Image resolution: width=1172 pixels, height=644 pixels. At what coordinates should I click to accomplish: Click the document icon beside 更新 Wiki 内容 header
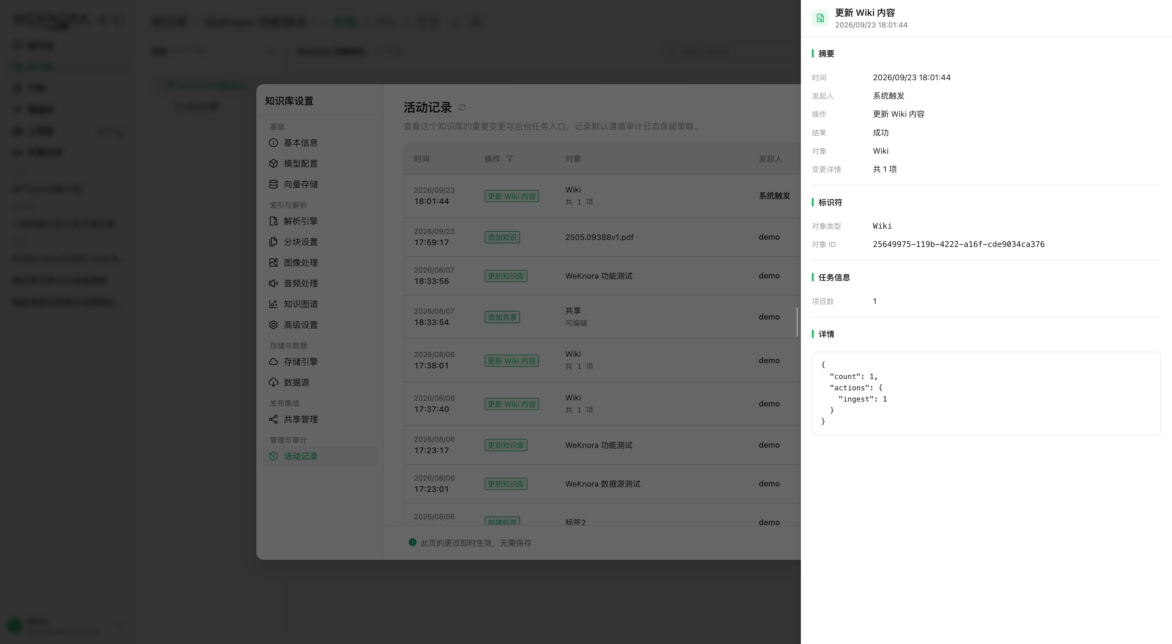point(820,18)
